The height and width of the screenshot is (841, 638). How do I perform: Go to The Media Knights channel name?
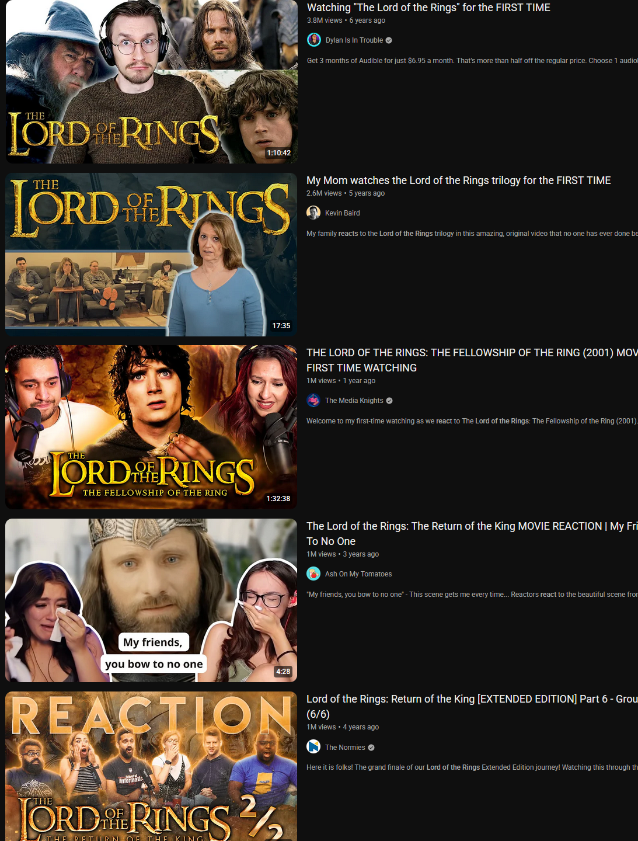click(x=354, y=401)
